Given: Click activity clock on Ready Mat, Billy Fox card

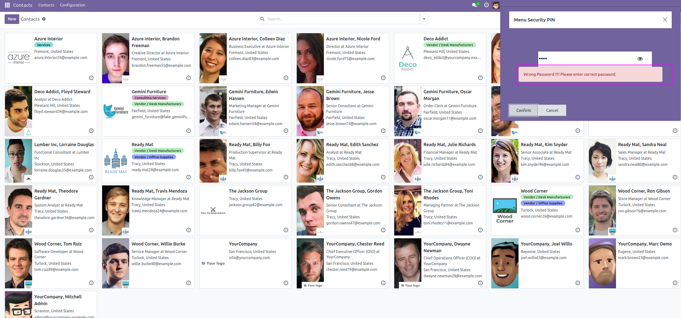Looking at the screenshot, I should (x=286, y=177).
